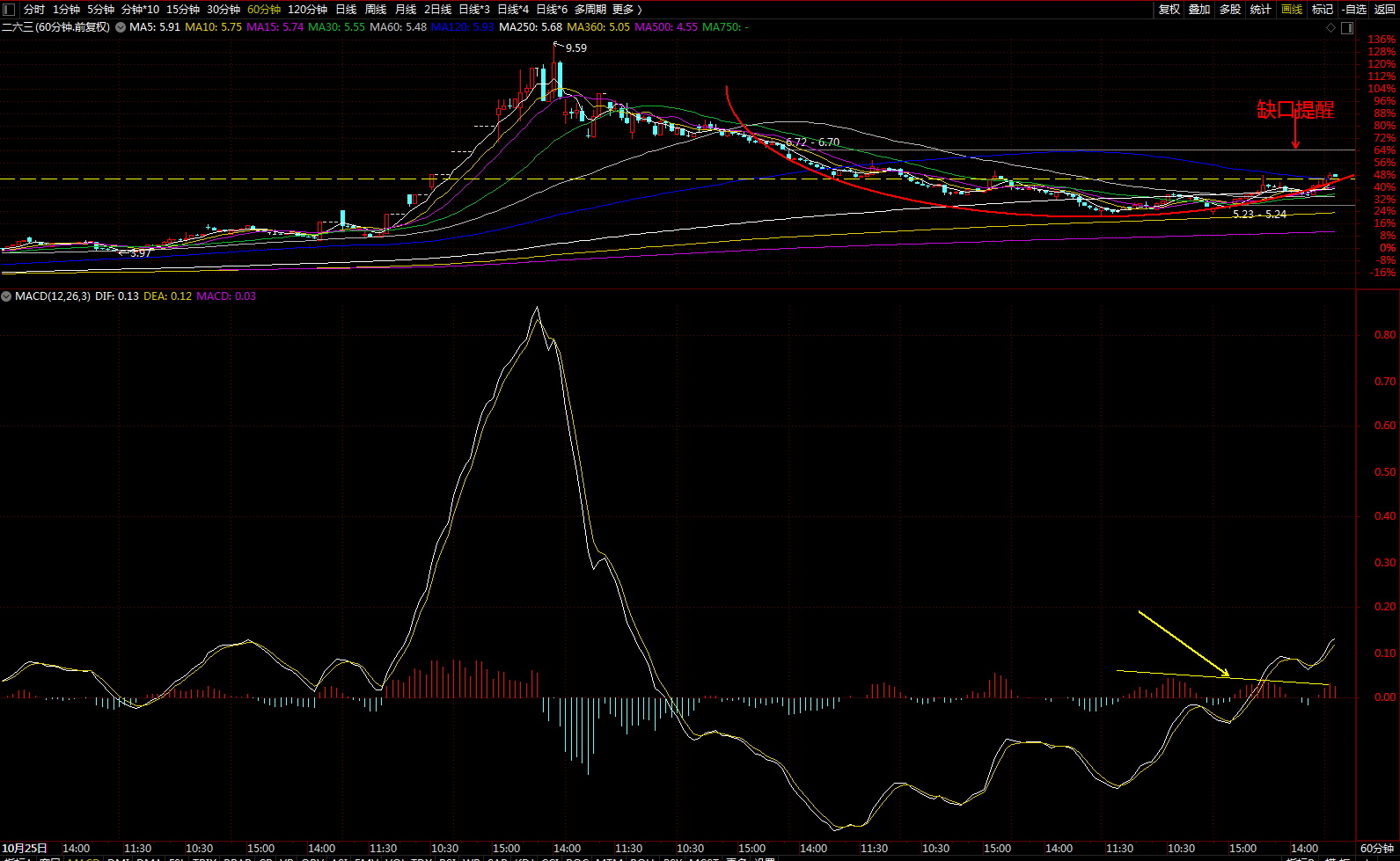Image resolution: width=1400 pixels, height=861 pixels.
Task: Open the 统计 statistics button
Action: point(1261,9)
